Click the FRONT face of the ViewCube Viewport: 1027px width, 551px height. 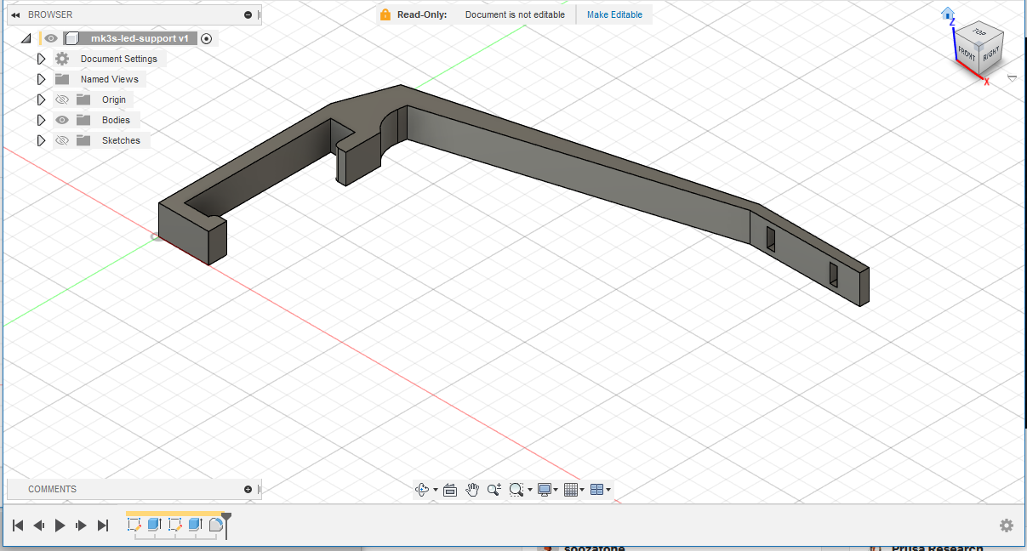point(968,54)
